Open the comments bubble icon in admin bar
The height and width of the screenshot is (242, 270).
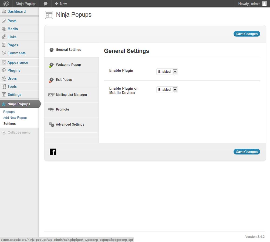pos(45,4)
